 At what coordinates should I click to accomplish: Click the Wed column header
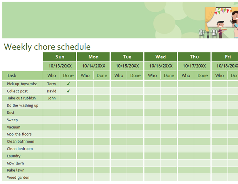click(160, 57)
